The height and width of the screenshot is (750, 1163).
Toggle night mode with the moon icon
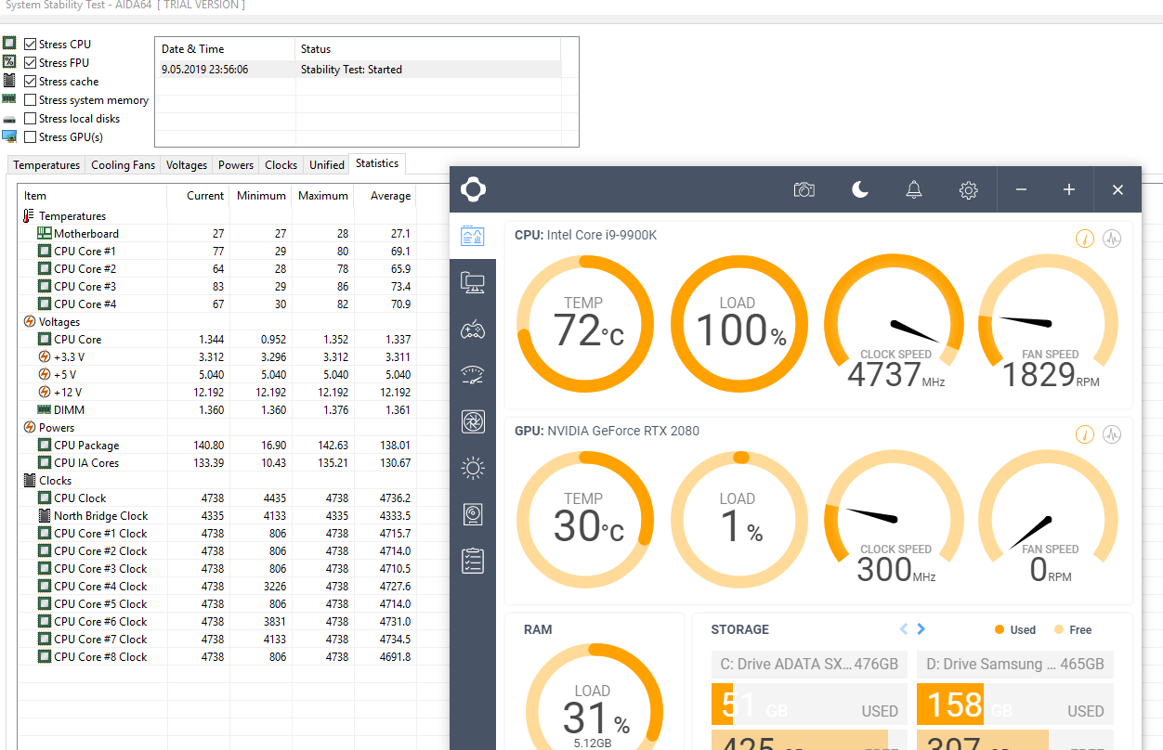click(860, 190)
